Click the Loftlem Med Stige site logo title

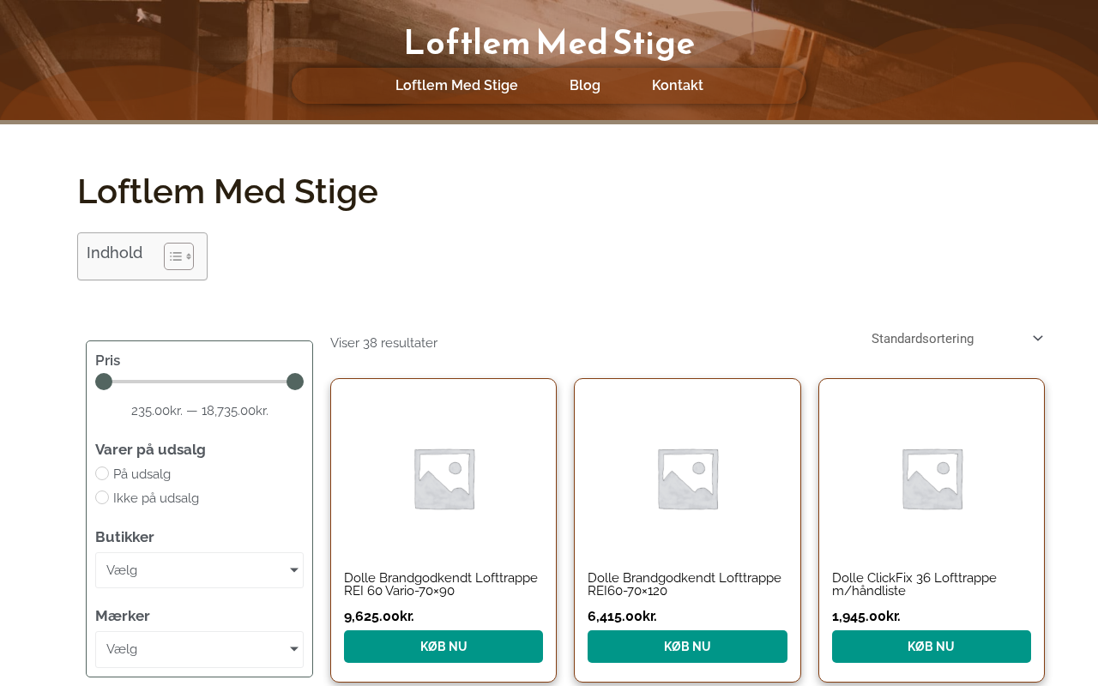pyautogui.click(x=549, y=43)
